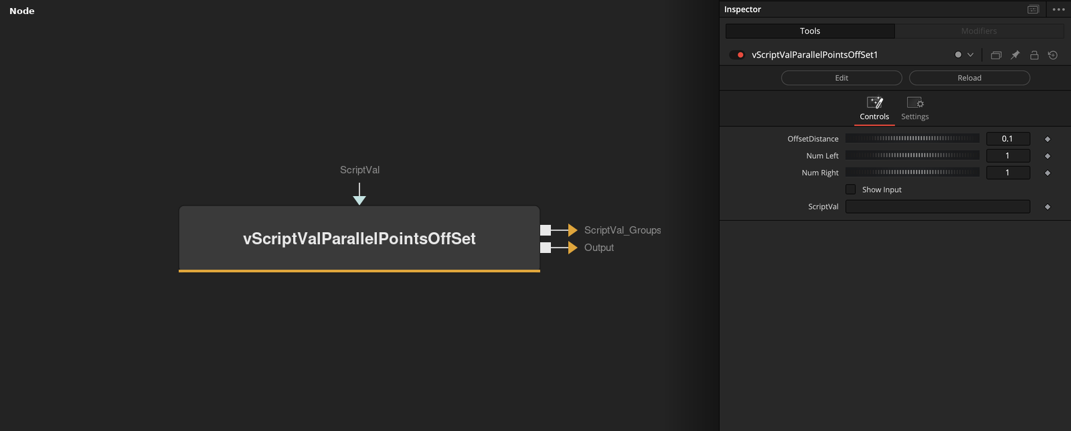The width and height of the screenshot is (1071, 431).
Task: Open Inspector options three-dot menu
Action: pos(1058,9)
